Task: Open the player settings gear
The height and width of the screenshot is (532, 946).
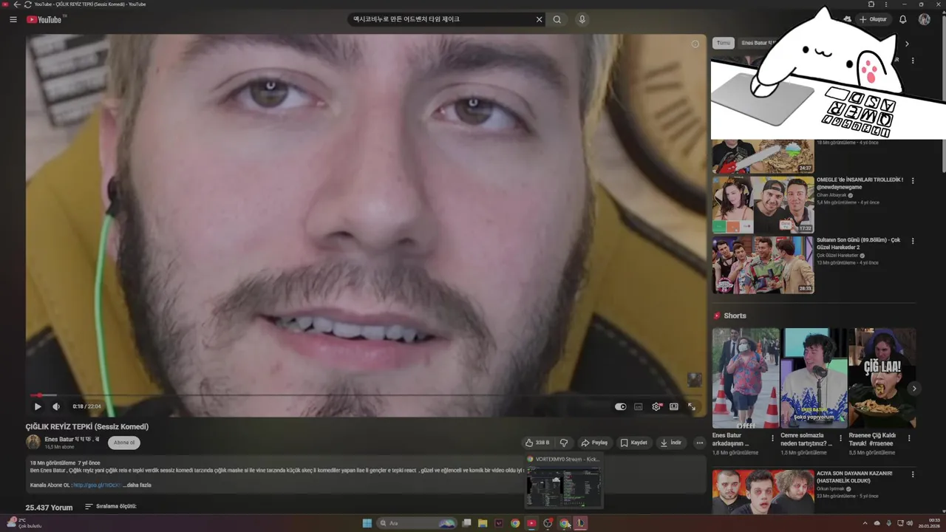Action: 656,406
